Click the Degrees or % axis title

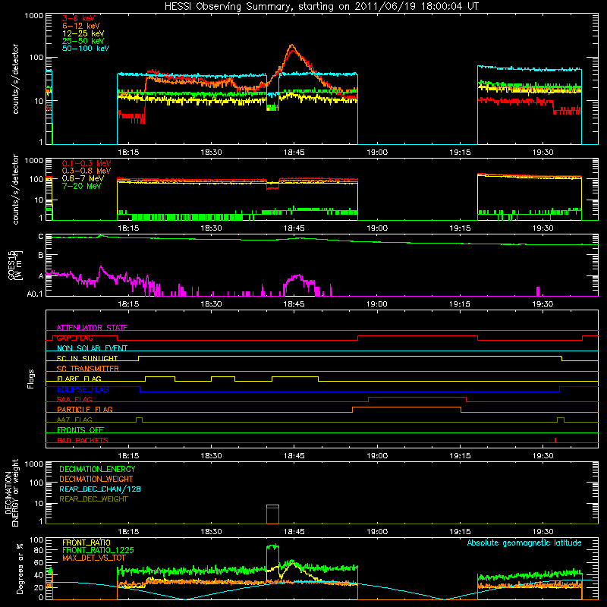click(20, 568)
